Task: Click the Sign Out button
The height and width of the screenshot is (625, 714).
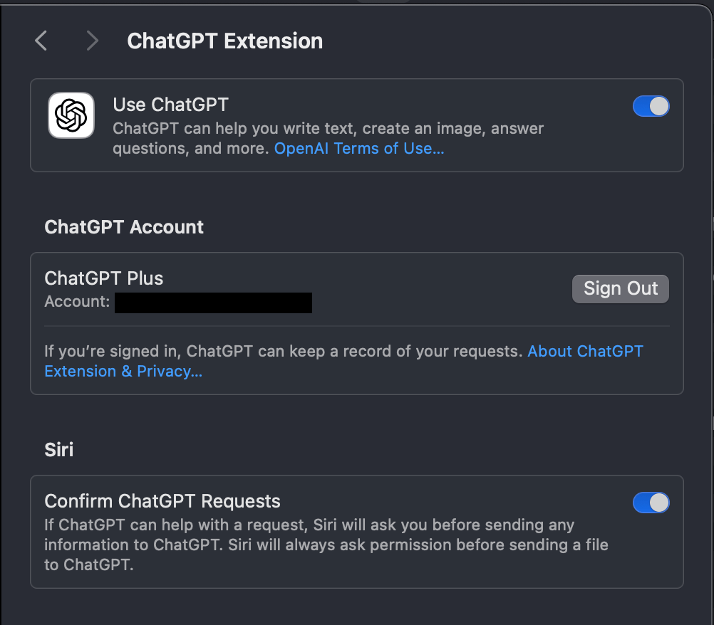Action: click(620, 288)
